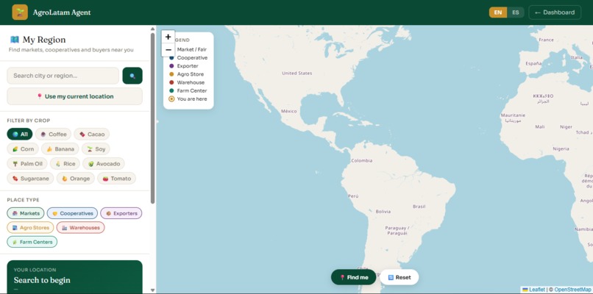Image resolution: width=593 pixels, height=294 pixels.
Task: Filter by Tomato crop
Action: point(116,179)
